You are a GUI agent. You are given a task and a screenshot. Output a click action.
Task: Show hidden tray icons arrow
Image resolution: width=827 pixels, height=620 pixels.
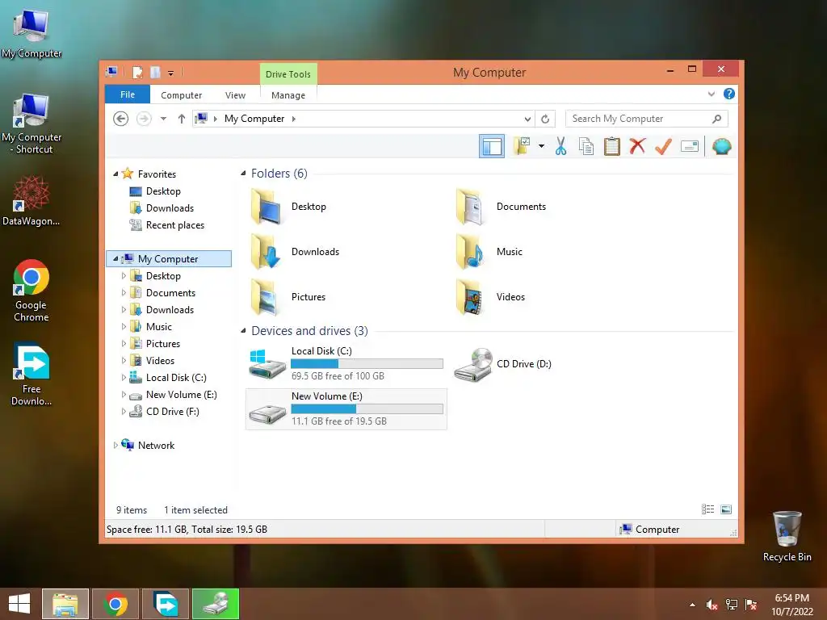point(692,605)
